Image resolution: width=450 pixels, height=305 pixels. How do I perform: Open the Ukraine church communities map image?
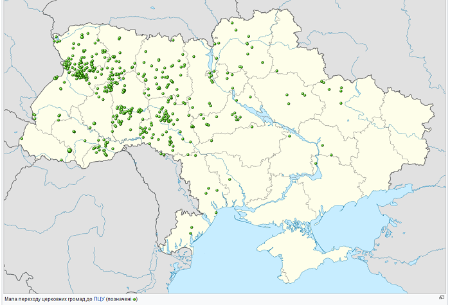point(225,147)
